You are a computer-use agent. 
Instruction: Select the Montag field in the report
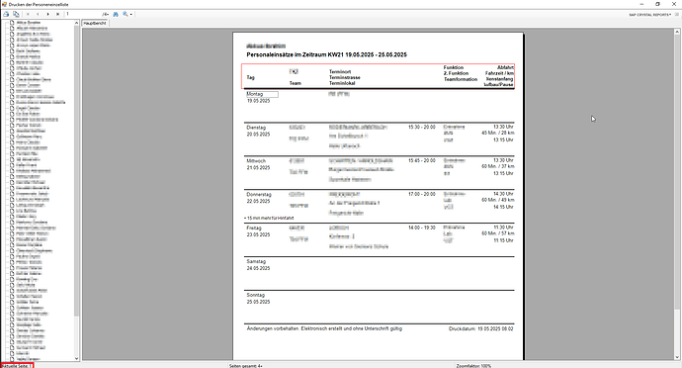tap(262, 94)
